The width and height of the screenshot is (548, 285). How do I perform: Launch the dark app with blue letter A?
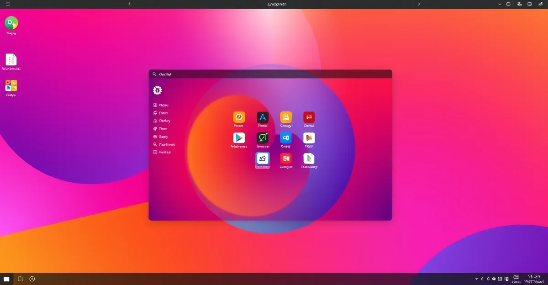coord(263,117)
